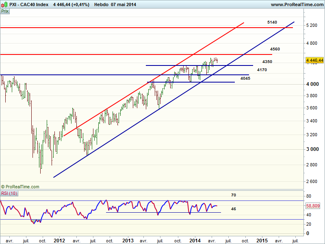Select the PXI - CAC40 Index title
Image resolution: width=325 pixels, height=244 pixels.
[x=29, y=4]
